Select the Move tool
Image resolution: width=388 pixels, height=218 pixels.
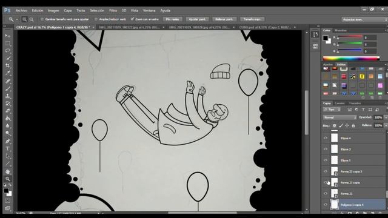(x=8, y=36)
